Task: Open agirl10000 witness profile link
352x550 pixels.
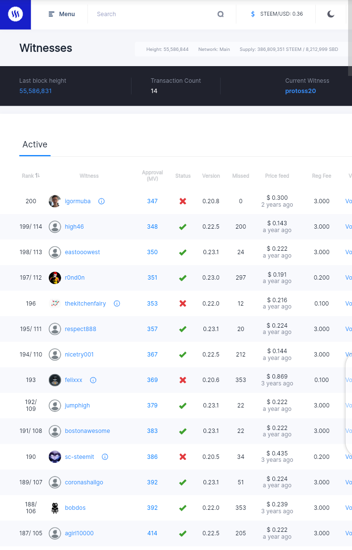Action: point(79,533)
